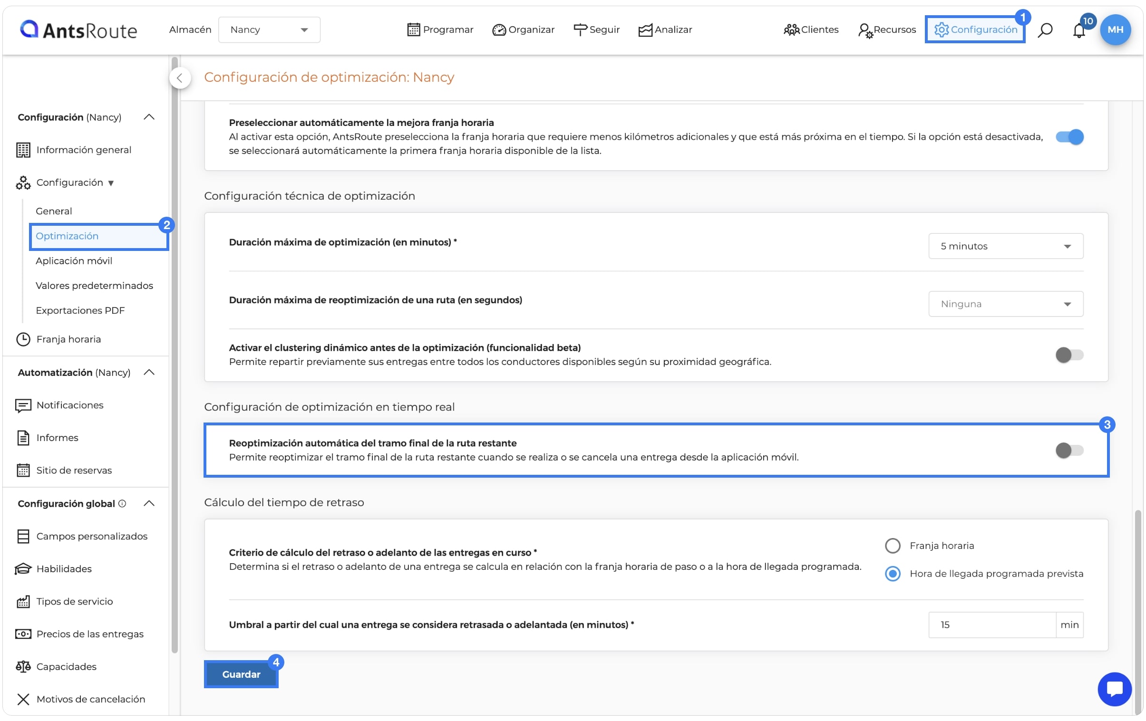Image resolution: width=1146 pixels, height=721 pixels.
Task: Select the Optimización menu item
Action: point(99,236)
